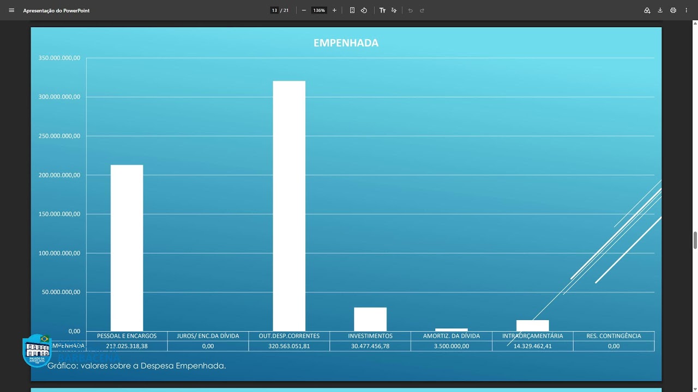Print the document
Viewport: 698px width, 392px height.
point(673,10)
